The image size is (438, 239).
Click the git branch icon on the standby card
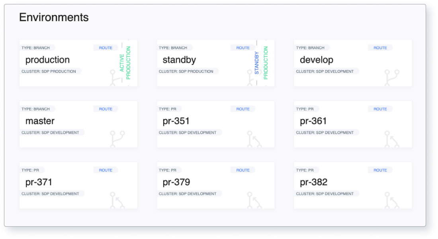point(251,76)
